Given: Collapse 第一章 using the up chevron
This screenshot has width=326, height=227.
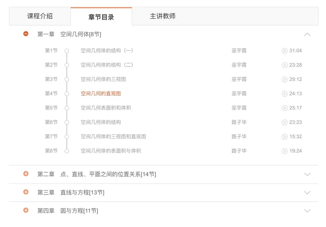Looking at the screenshot, I should tap(307, 34).
